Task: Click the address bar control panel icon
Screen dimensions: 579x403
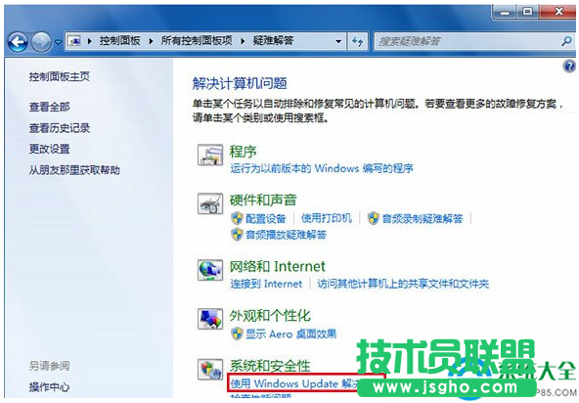Action: coord(74,41)
